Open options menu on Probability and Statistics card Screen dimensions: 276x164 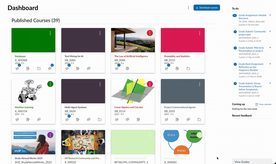[200, 33]
